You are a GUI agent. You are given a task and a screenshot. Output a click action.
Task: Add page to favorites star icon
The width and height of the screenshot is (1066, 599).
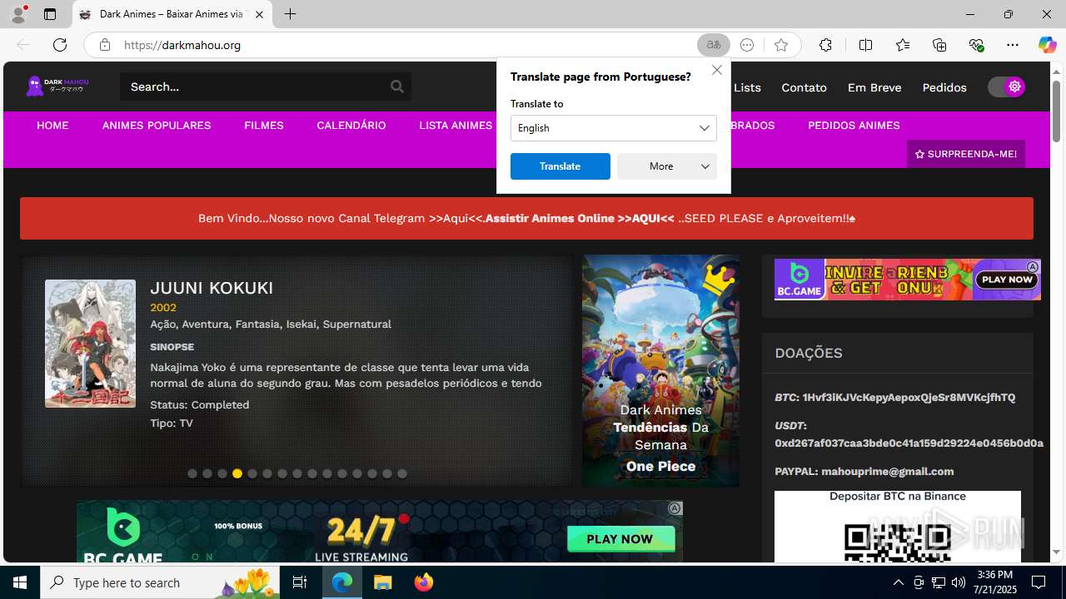(x=780, y=45)
